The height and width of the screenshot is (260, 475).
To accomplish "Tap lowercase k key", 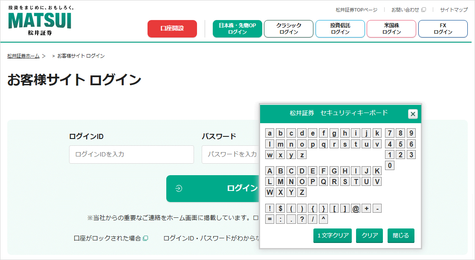I will click(x=377, y=133).
